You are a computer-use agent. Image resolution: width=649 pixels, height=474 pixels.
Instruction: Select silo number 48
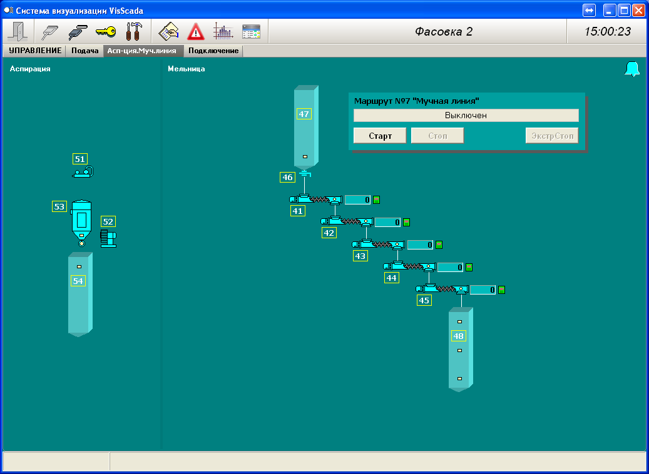pos(459,336)
